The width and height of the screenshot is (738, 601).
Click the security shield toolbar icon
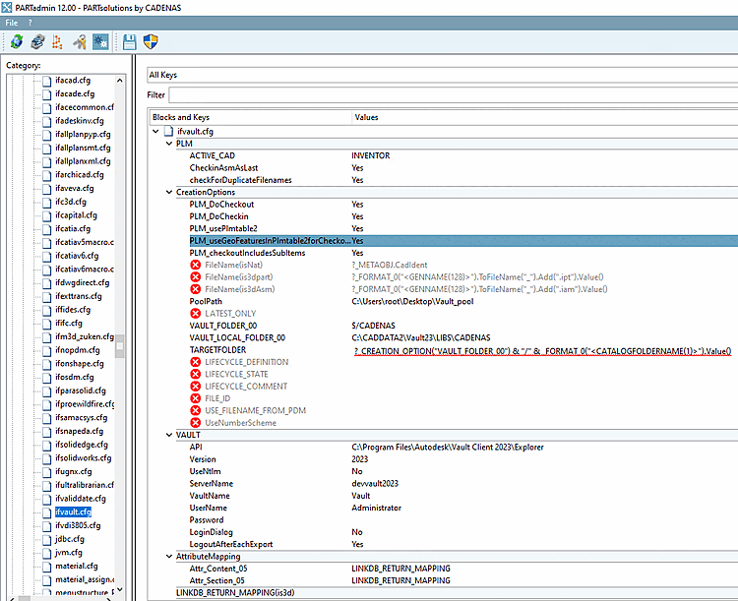click(x=151, y=42)
